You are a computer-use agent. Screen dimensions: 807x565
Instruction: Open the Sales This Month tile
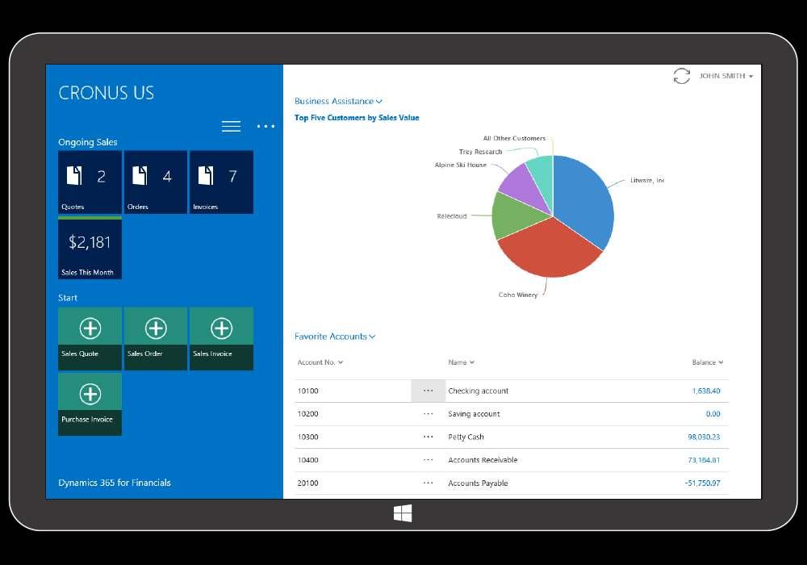[x=90, y=249]
